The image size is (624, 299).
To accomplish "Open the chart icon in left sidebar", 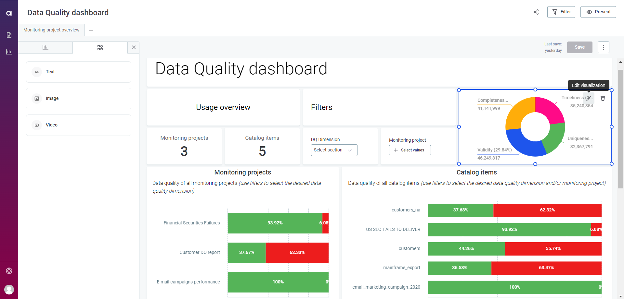I will [x=9, y=52].
